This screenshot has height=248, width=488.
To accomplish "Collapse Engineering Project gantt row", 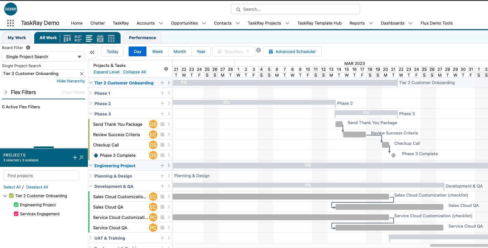I will click(91, 166).
